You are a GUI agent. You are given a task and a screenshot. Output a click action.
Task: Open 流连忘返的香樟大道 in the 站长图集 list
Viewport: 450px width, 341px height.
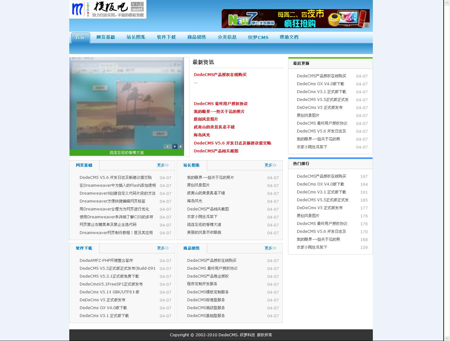click(204, 225)
